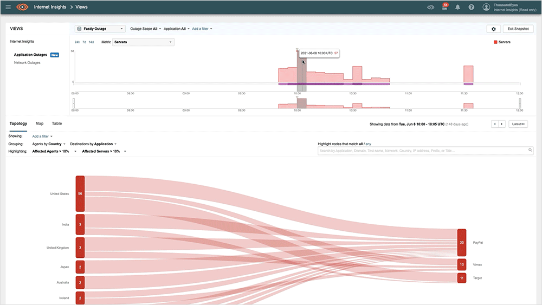Select the 7d time range
Image resolution: width=542 pixels, height=305 pixels.
tap(85, 42)
